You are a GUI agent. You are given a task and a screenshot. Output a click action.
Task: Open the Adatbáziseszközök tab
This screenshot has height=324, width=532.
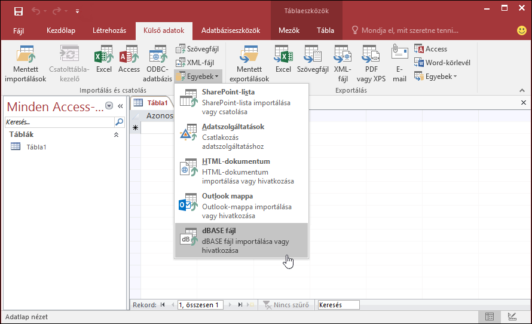231,30
